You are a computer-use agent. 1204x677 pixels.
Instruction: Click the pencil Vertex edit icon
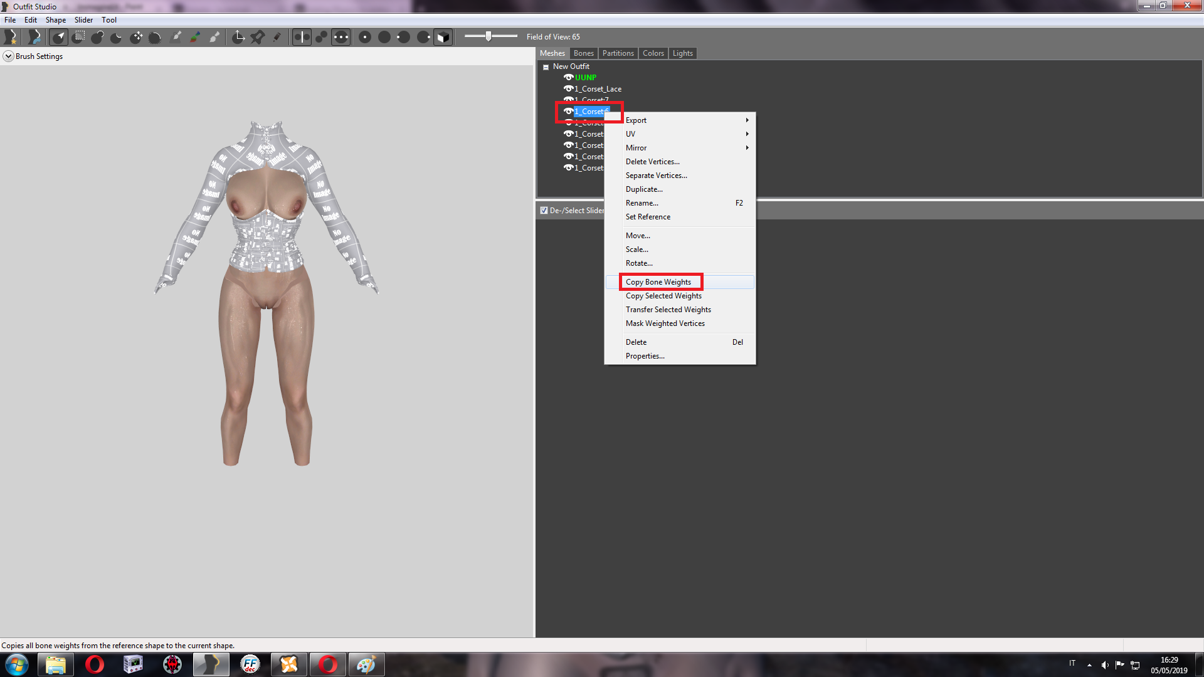coord(277,37)
